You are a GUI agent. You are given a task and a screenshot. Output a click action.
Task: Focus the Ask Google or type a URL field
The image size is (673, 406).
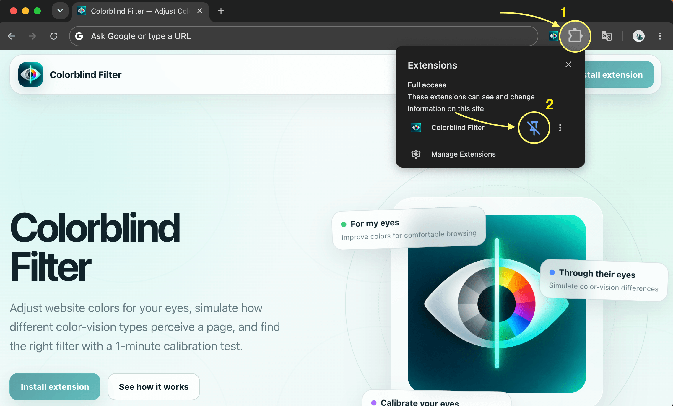point(303,36)
